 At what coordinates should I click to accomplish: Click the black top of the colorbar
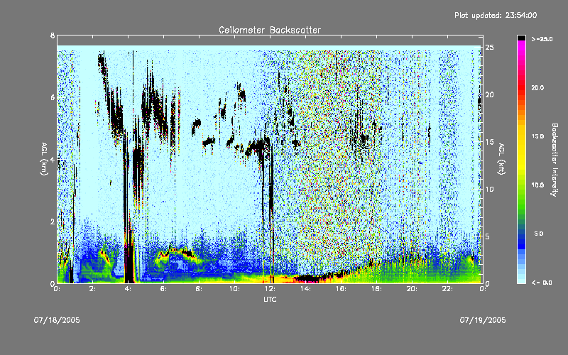coord(521,38)
